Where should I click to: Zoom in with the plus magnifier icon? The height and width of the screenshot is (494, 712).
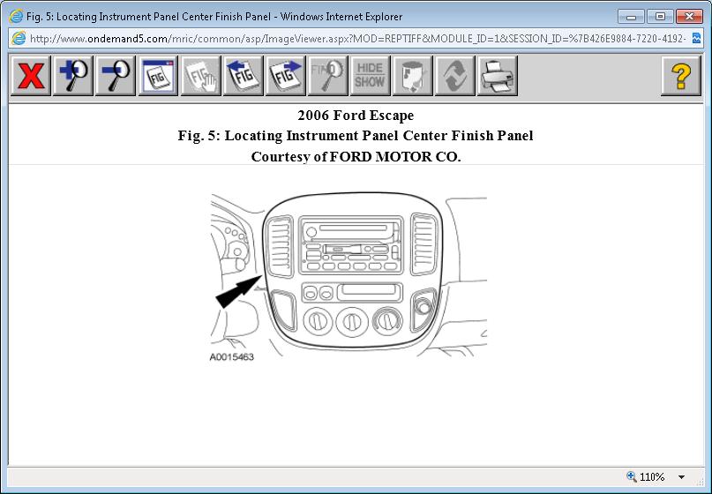point(73,76)
